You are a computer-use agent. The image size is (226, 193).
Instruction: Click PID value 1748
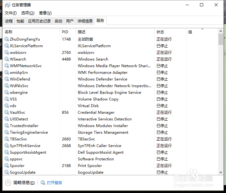[66, 39]
